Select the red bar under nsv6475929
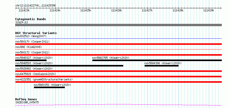The height and width of the screenshot is (108, 229). click(x=118, y=77)
